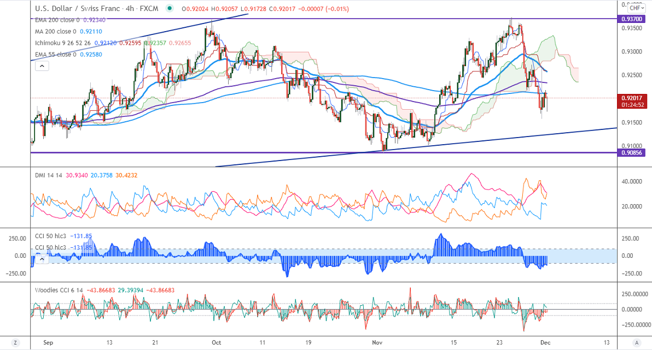Image resolution: width=652 pixels, height=350 pixels.
Task: Click the green market status dot
Action: [x=170, y=8]
